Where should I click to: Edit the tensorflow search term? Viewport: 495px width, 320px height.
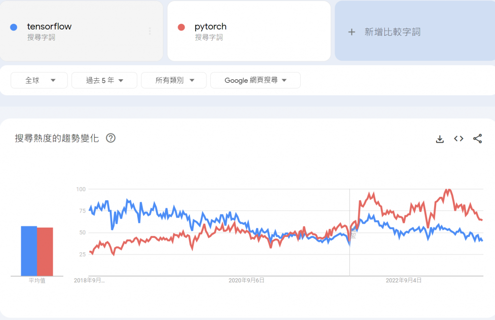49,27
